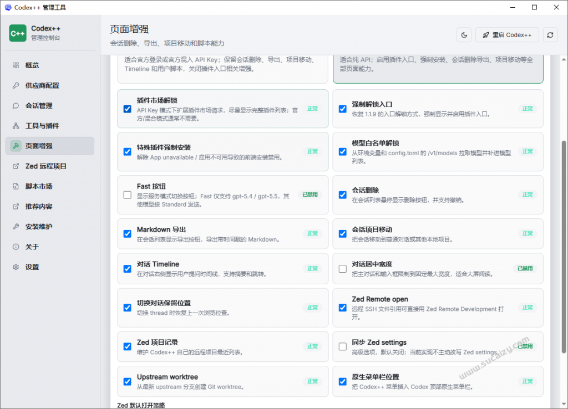Go to 工具与插件 page
This screenshot has height=409, width=568.
click(x=50, y=126)
